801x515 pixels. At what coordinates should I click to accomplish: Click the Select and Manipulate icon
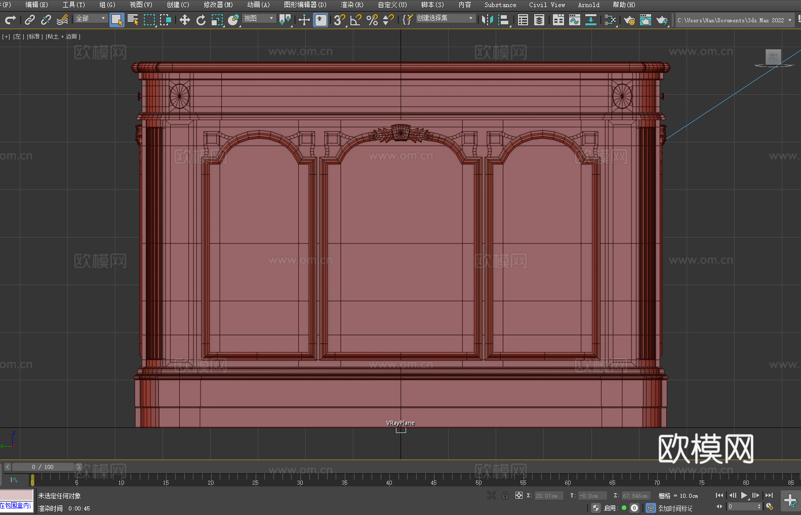(304, 20)
